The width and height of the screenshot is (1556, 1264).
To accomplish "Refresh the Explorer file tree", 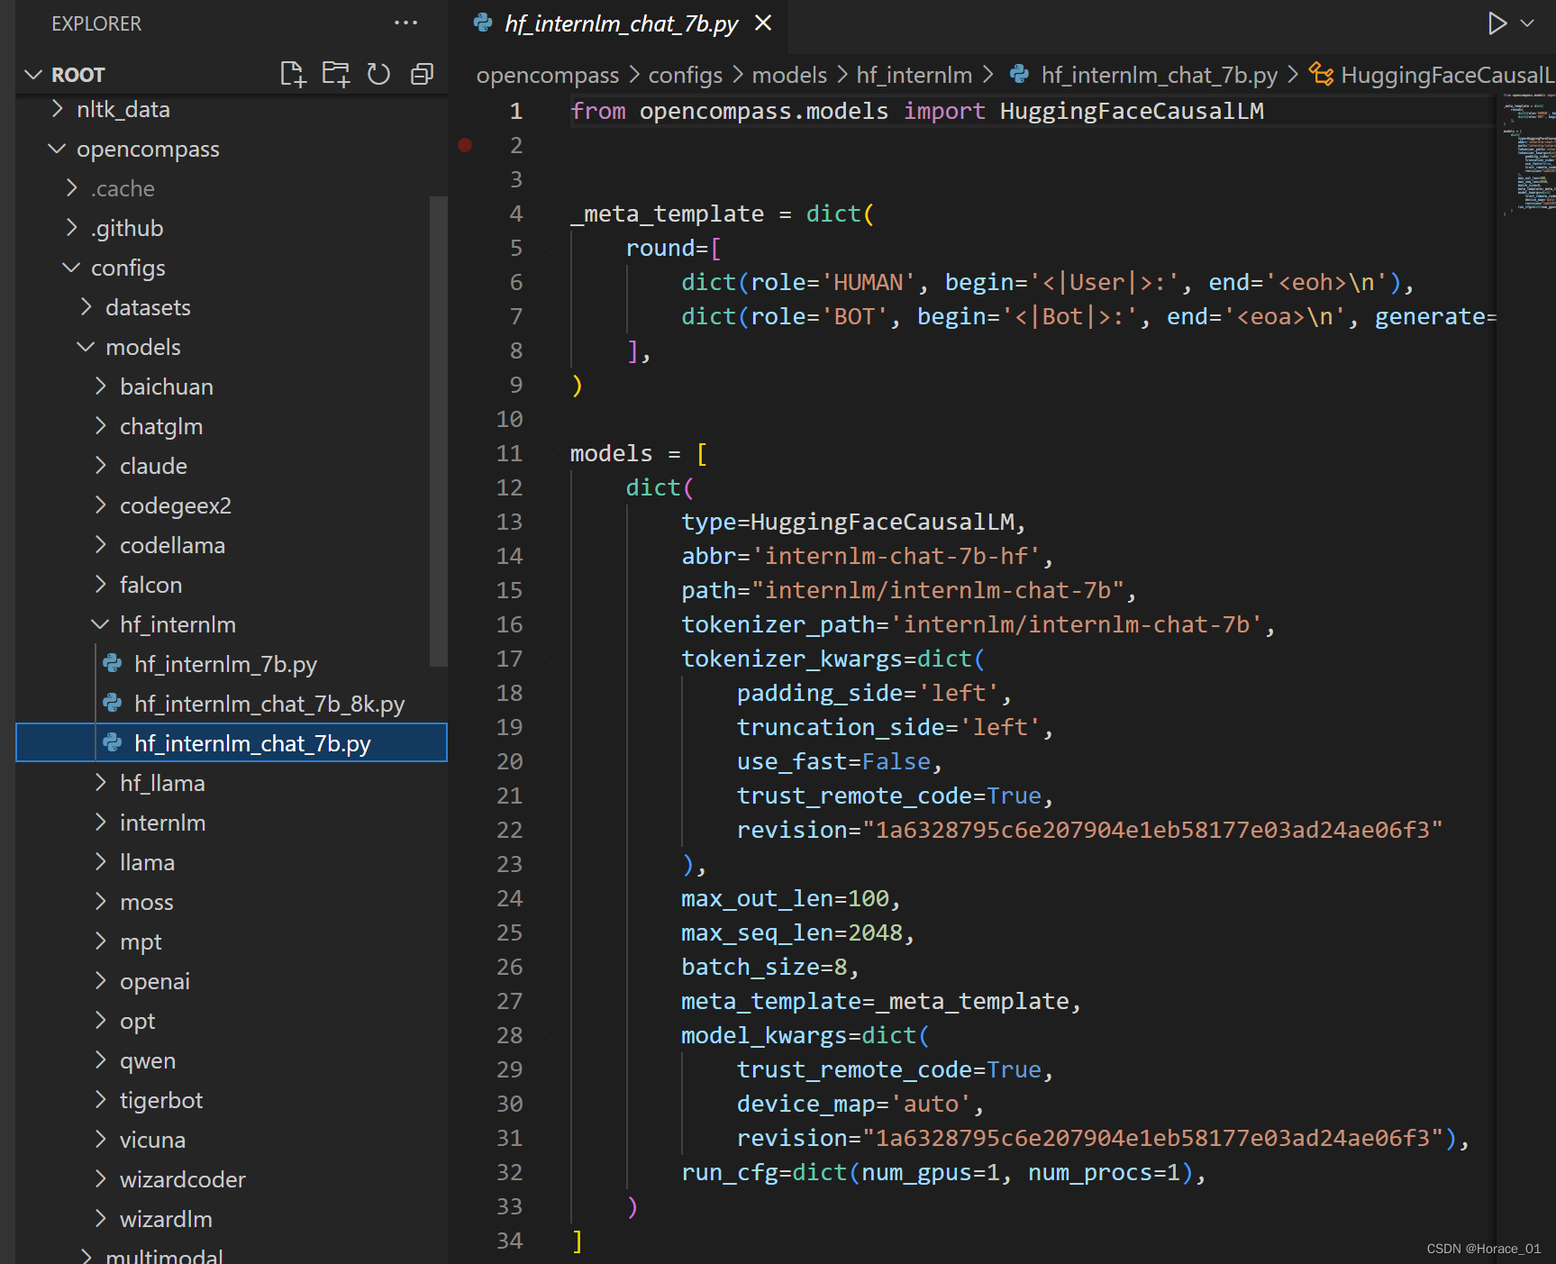I will 378,74.
